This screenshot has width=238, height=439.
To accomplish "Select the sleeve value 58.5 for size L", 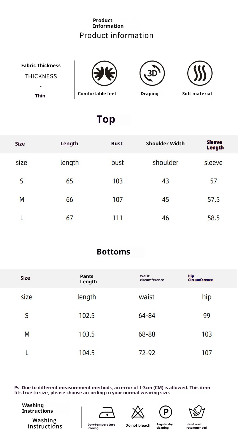I will (213, 218).
